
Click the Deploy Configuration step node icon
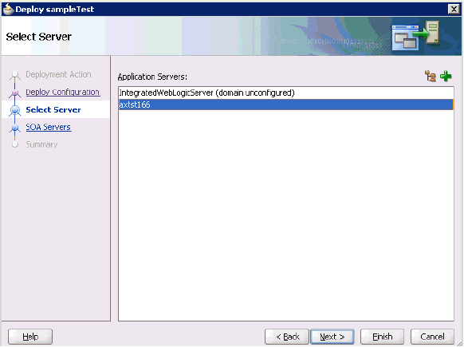coord(15,93)
